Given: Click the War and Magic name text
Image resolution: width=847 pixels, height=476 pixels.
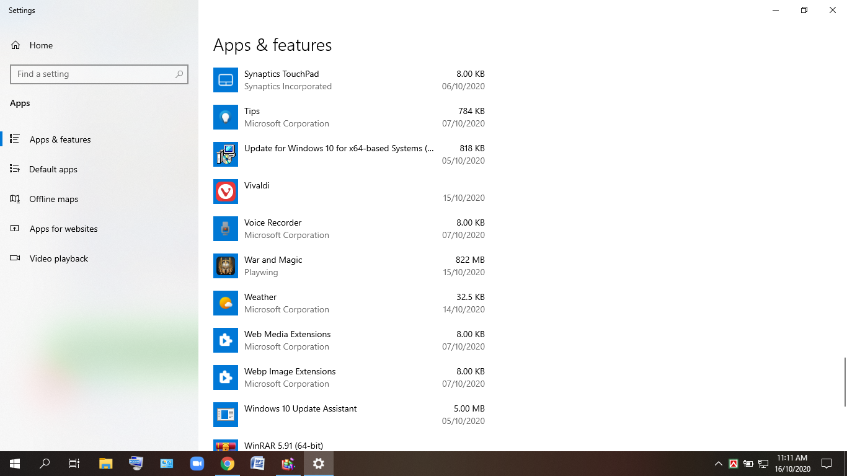Looking at the screenshot, I should coord(273,260).
